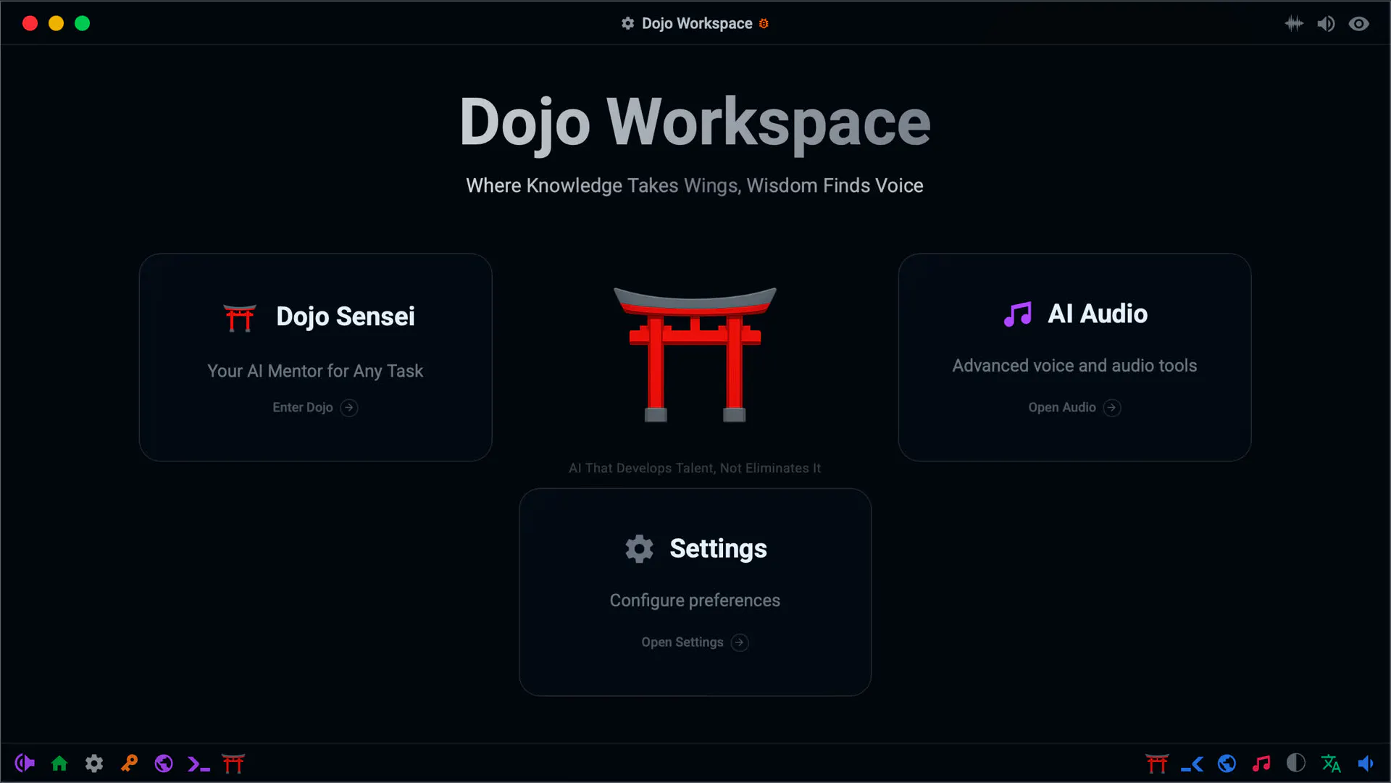Close the window with the red button
1391x783 pixels.
[30, 23]
